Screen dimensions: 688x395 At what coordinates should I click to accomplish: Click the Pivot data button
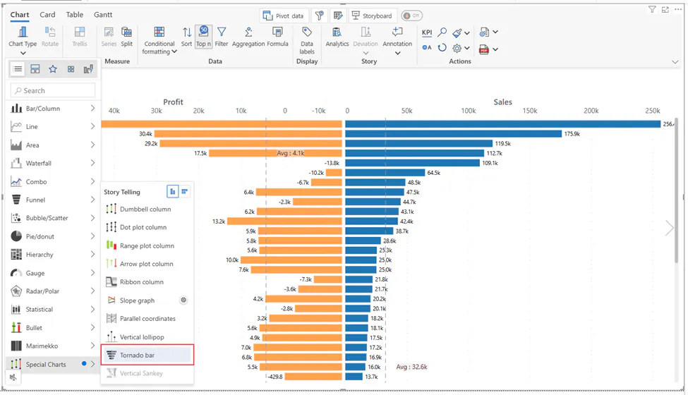tap(284, 16)
